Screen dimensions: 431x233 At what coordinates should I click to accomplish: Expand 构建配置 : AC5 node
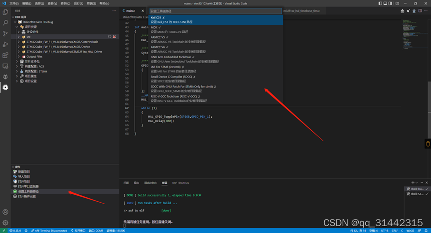pyautogui.click(x=17, y=67)
